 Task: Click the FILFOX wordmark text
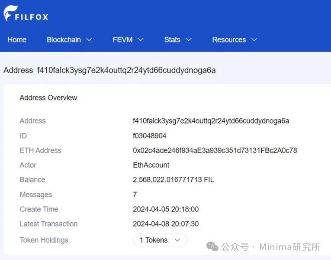point(32,17)
